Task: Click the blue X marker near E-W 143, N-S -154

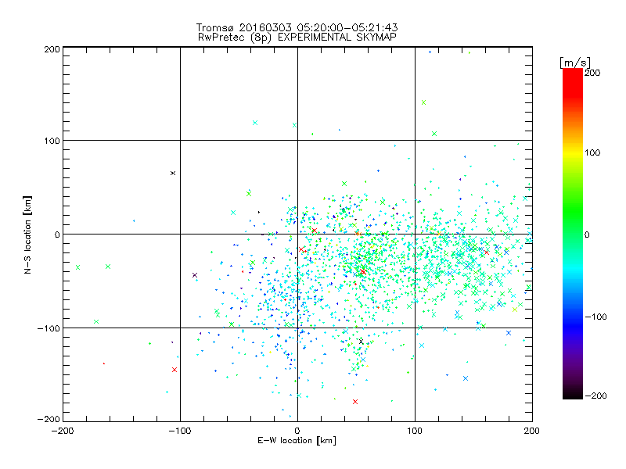Action: pos(466,378)
